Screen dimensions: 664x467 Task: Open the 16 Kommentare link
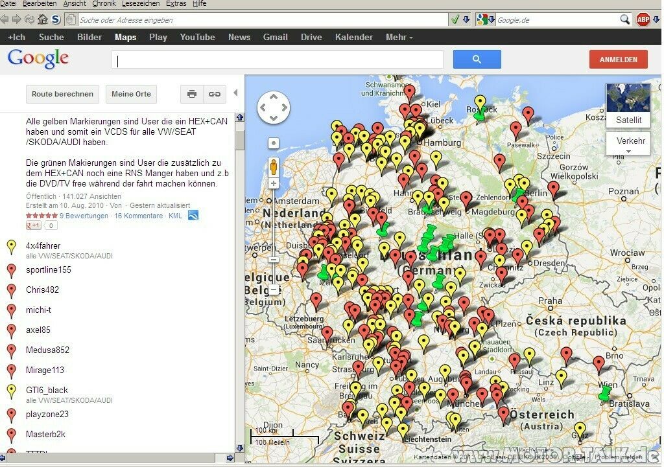(139, 216)
